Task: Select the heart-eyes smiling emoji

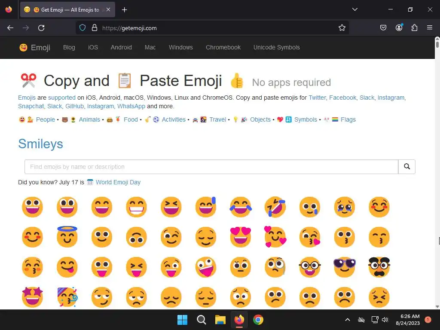Action: [241, 237]
